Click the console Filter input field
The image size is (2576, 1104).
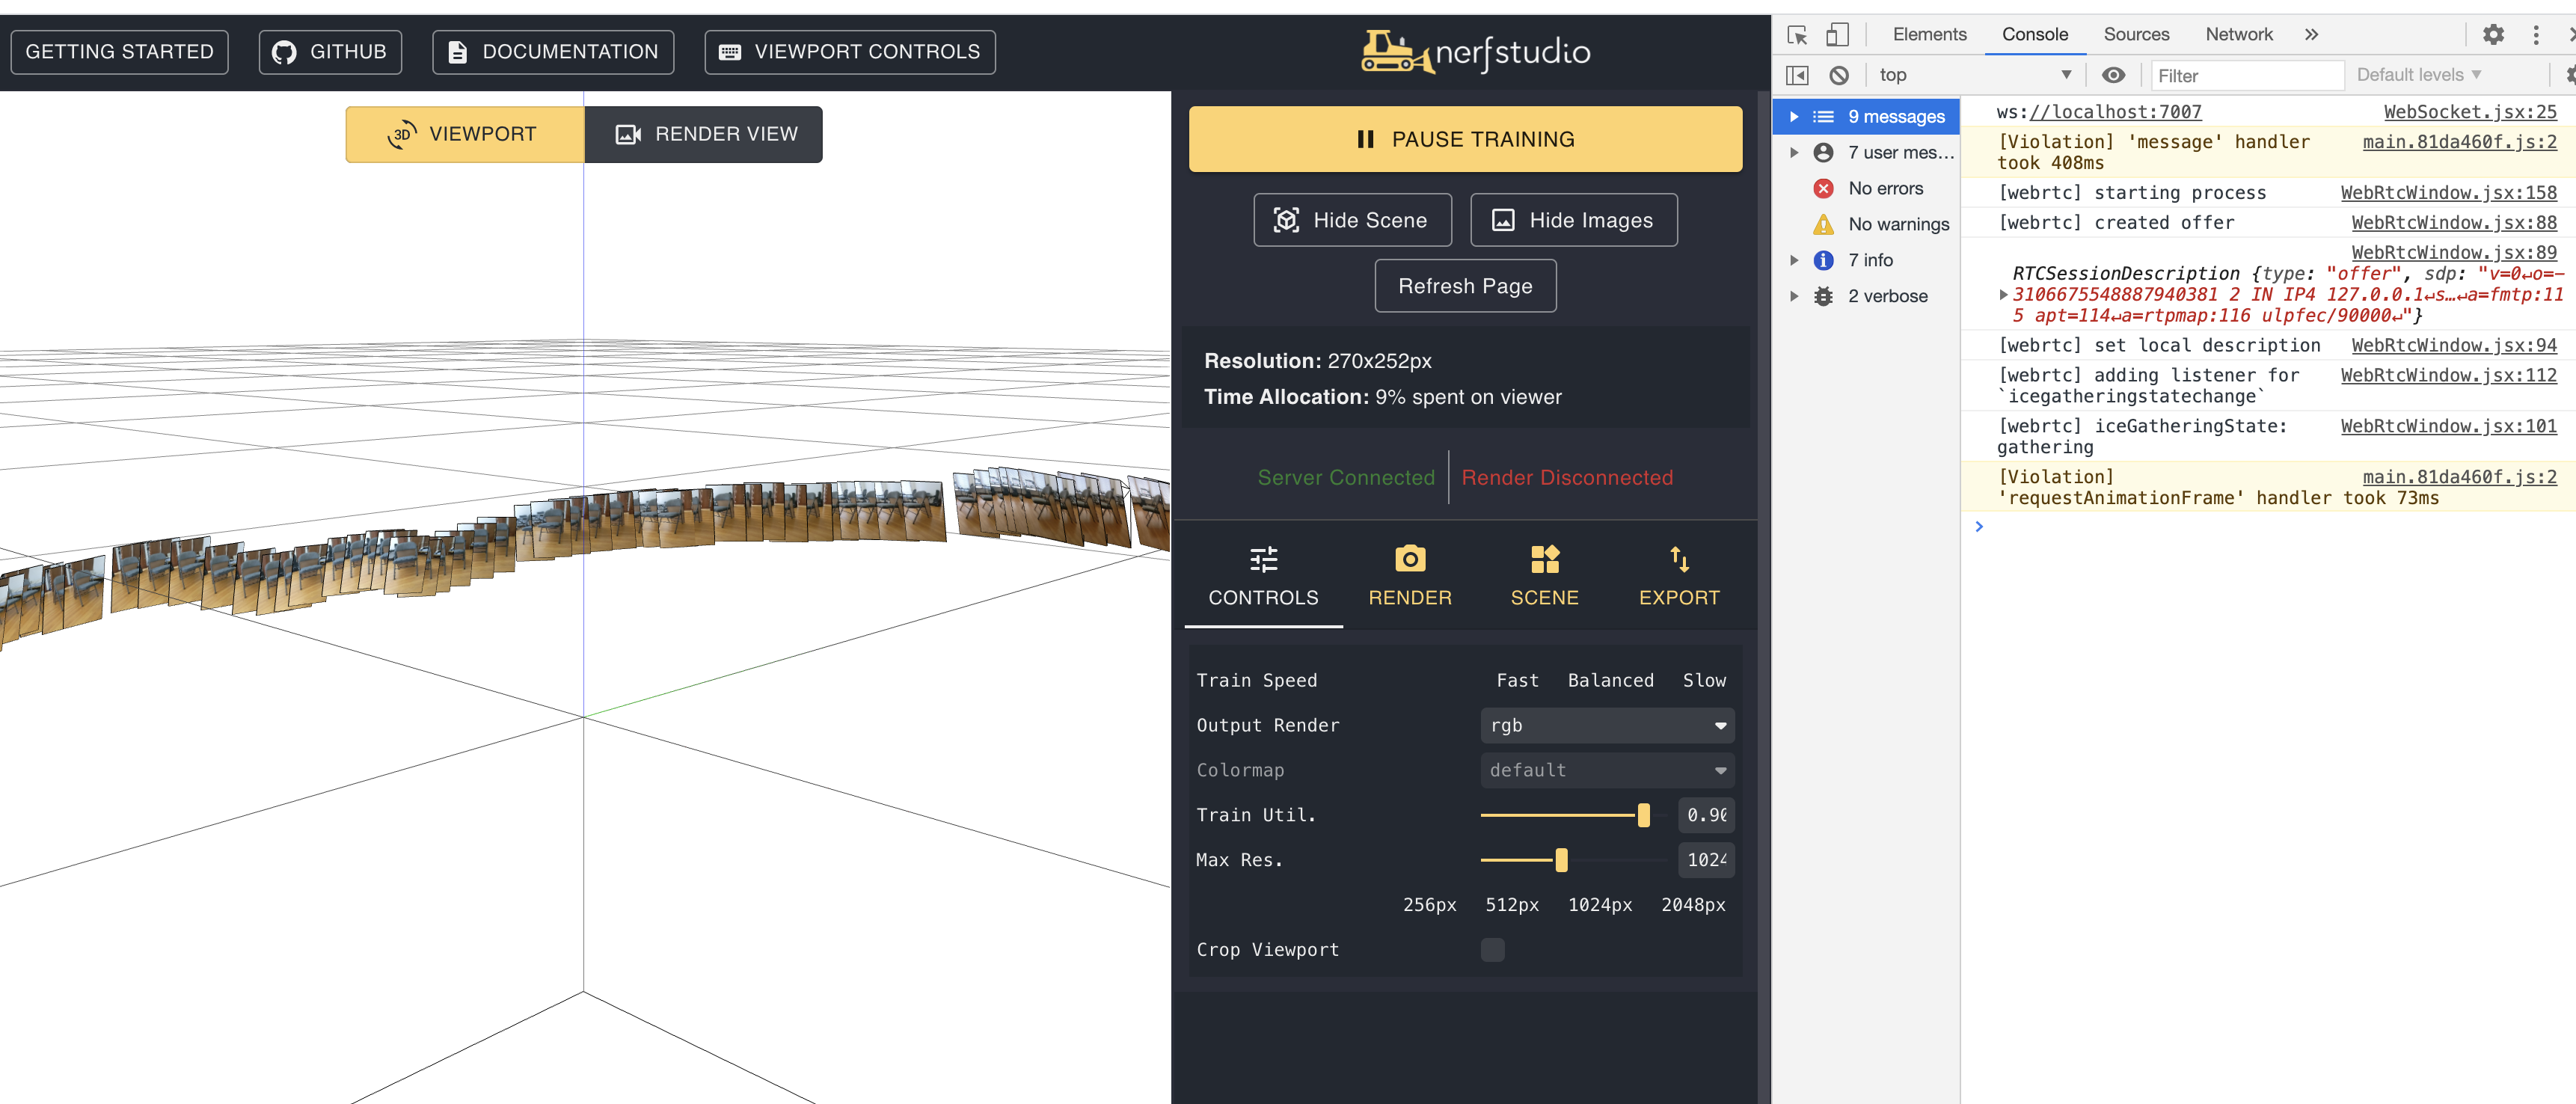(2246, 74)
